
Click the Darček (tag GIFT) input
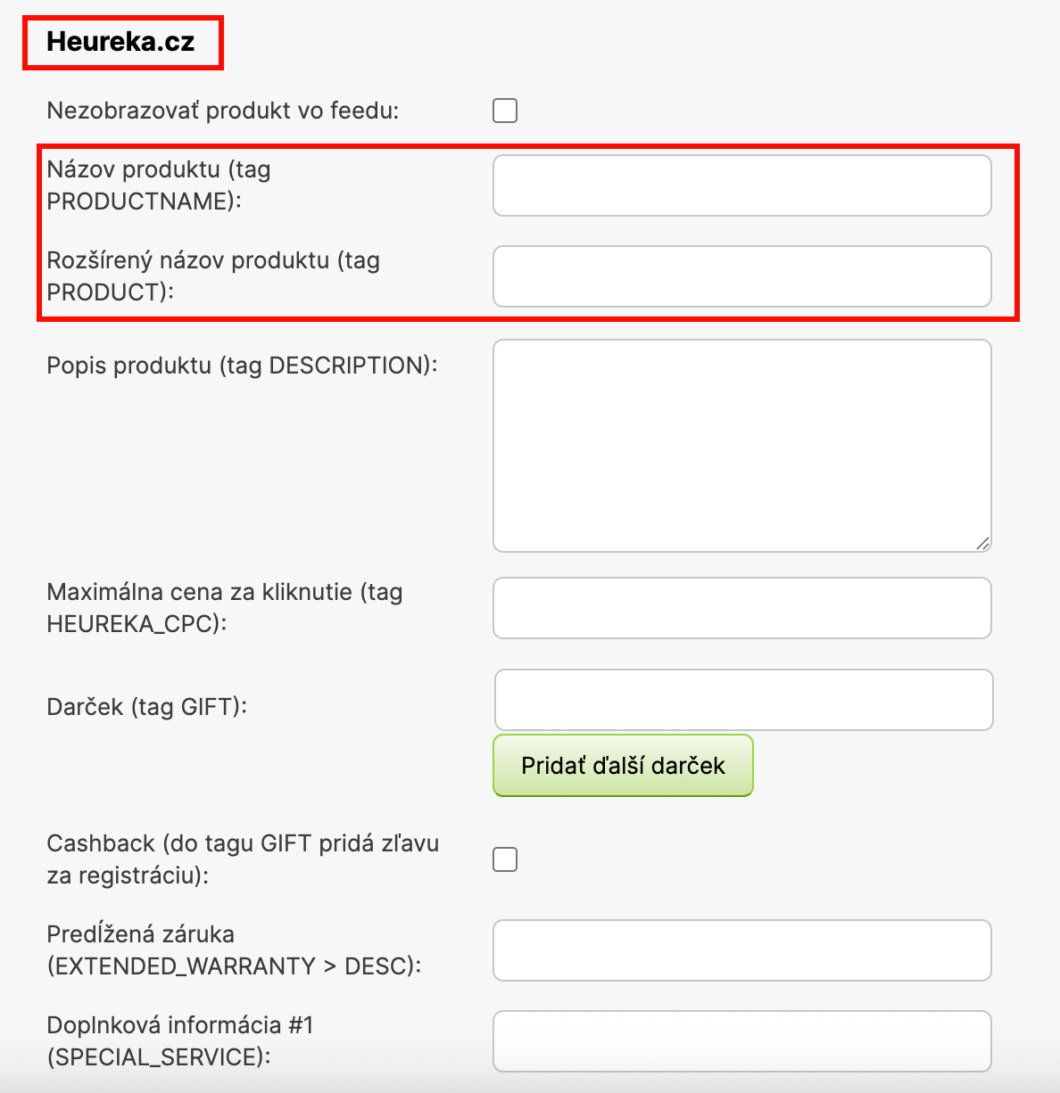(x=743, y=700)
